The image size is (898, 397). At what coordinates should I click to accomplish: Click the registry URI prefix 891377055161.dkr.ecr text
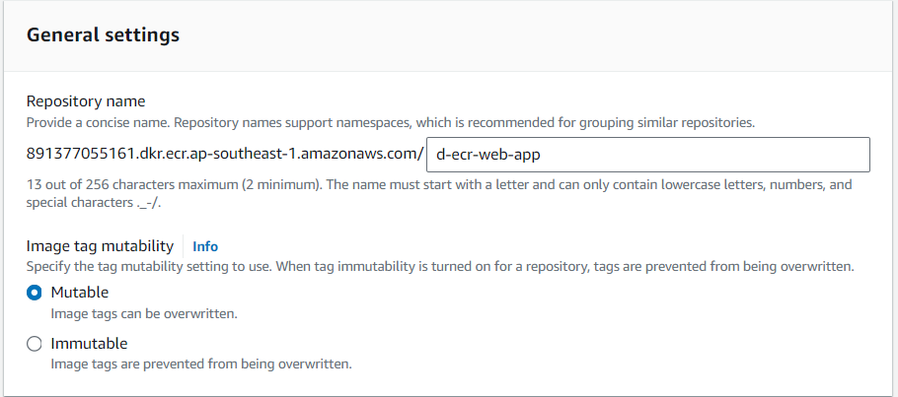click(118, 155)
